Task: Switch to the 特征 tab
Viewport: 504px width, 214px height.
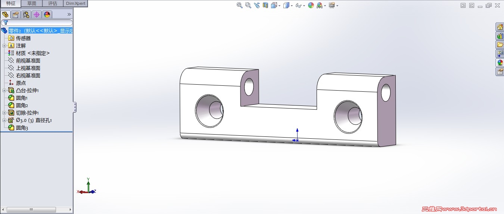Action: coord(10,3)
